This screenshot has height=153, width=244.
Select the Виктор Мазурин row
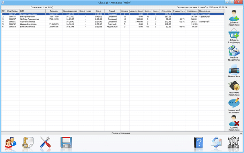point(113,17)
